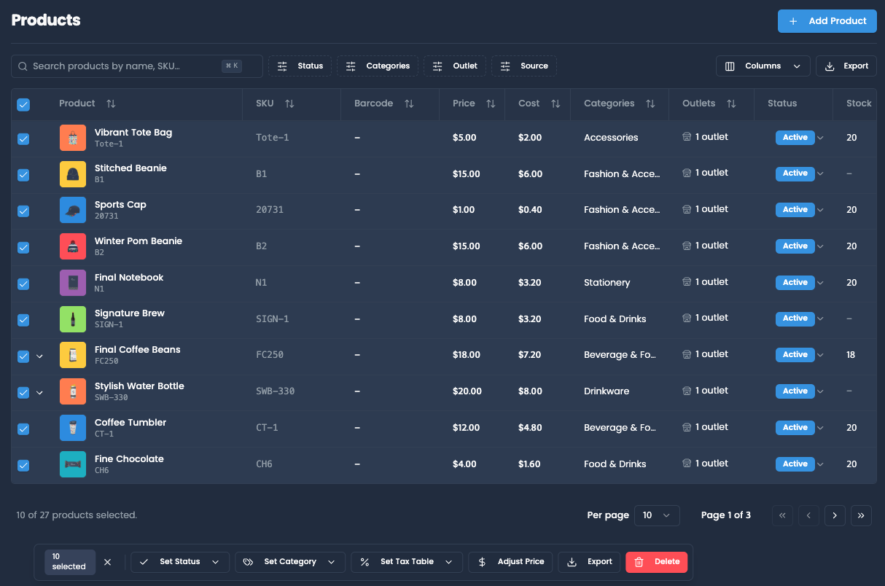Click the $7.20 cost cell

pyautogui.click(x=530, y=355)
